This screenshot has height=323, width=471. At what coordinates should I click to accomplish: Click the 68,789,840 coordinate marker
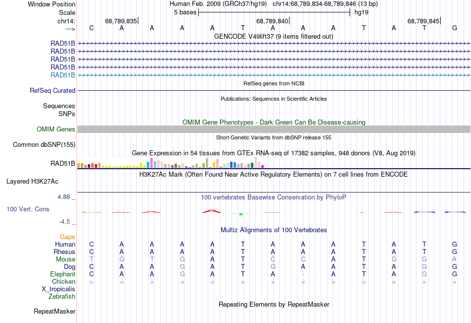272,21
